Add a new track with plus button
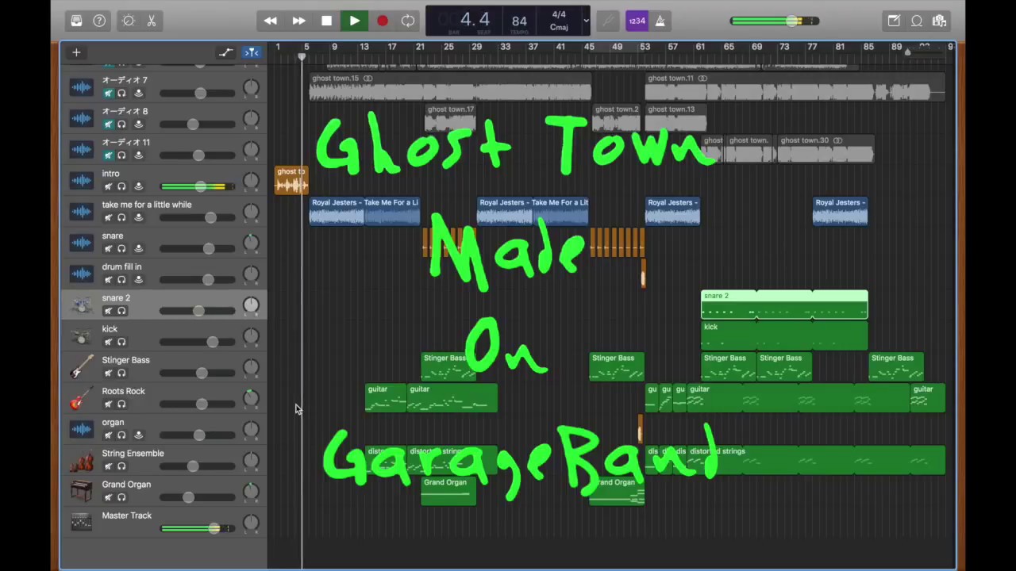Viewport: 1016px width, 571px height. click(76, 52)
